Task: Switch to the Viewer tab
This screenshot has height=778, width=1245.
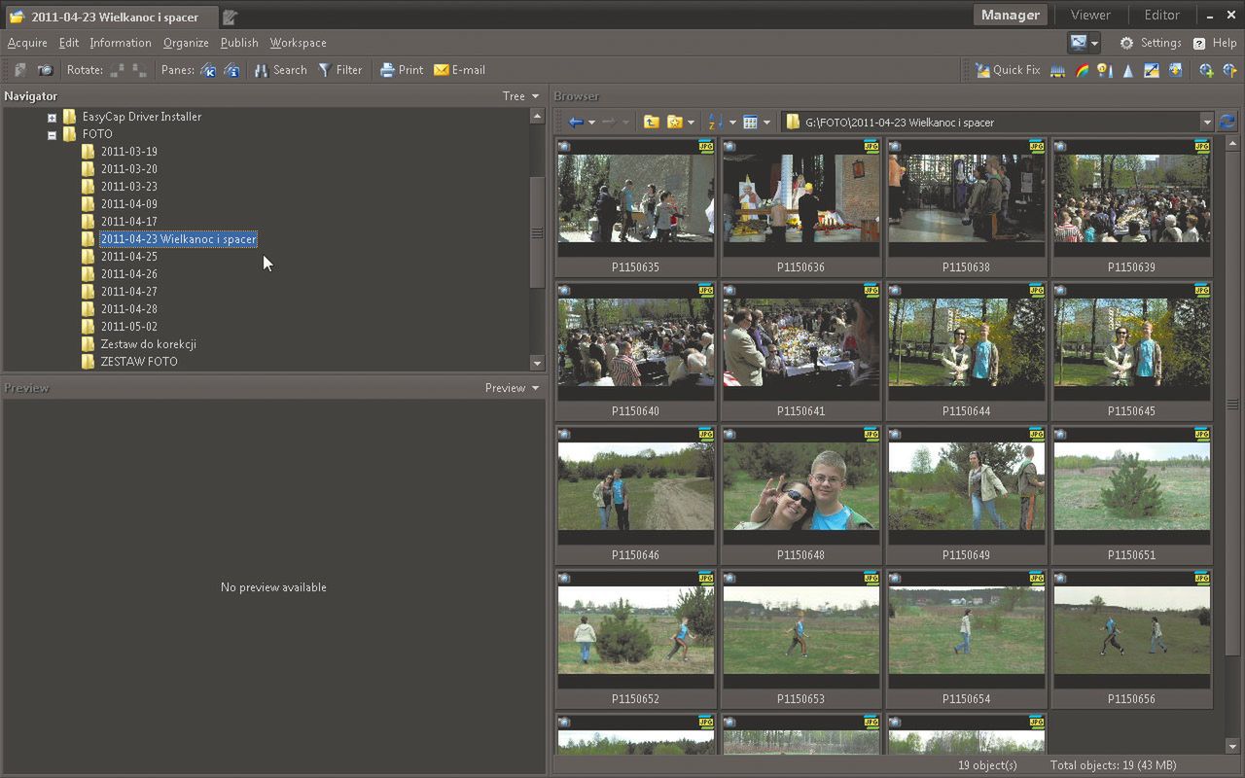Action: [x=1090, y=15]
